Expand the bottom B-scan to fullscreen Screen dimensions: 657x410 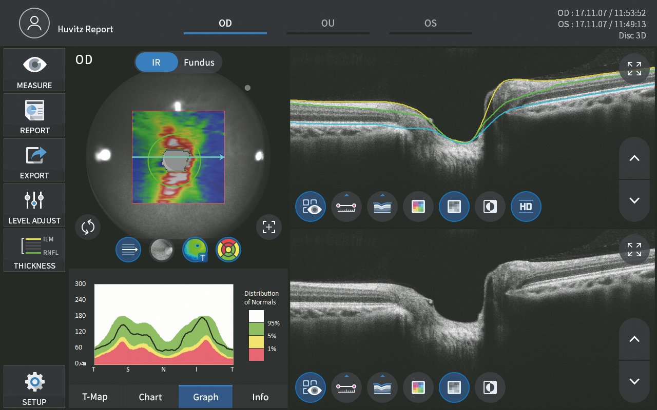634,250
